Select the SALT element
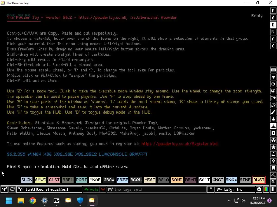This screenshot has width=277, height=207. coord(205,180)
